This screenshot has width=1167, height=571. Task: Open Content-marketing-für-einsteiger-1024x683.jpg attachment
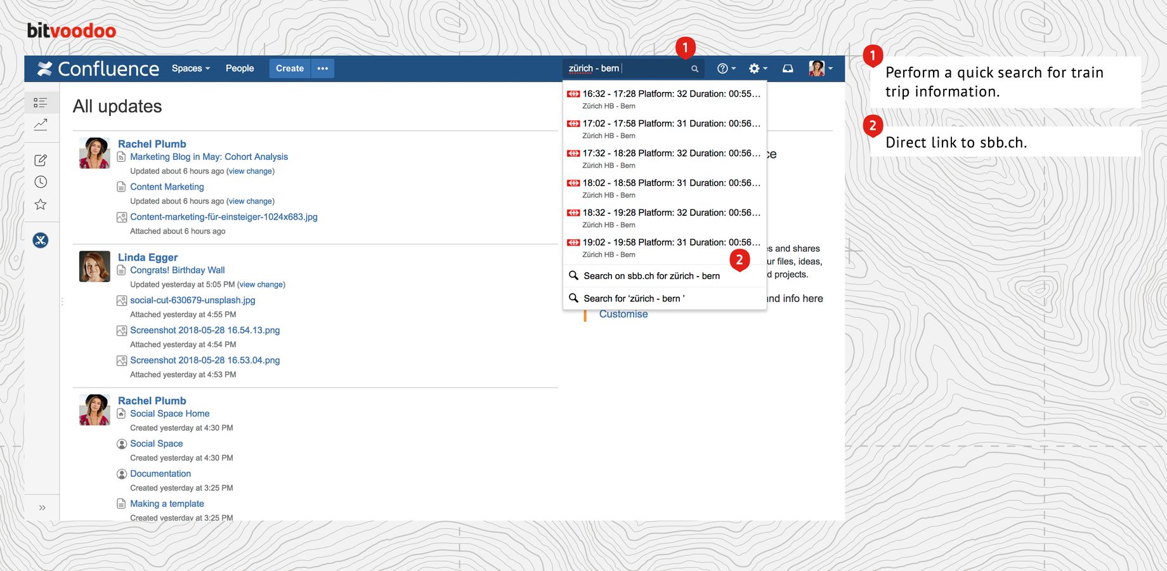point(224,217)
